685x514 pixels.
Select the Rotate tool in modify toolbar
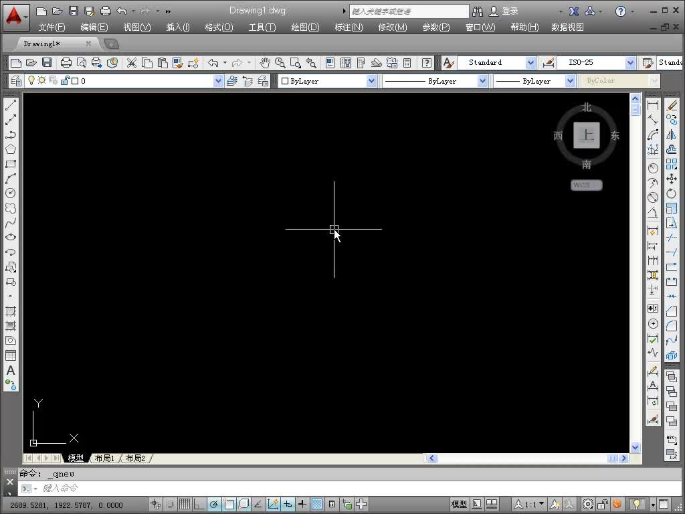672,193
